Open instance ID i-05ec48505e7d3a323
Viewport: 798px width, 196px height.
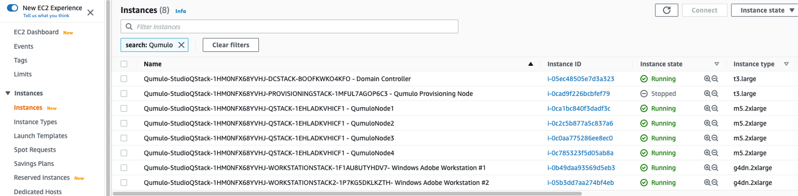(581, 79)
